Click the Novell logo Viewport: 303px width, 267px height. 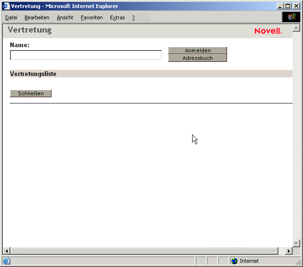coord(268,31)
